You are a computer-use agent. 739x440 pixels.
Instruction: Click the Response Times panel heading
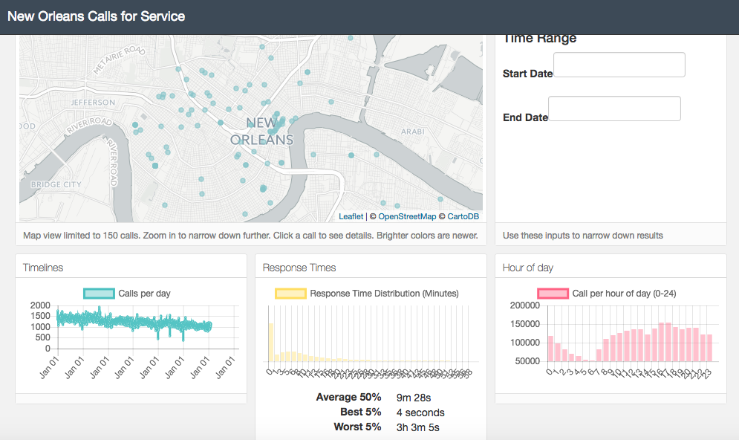[x=299, y=268]
